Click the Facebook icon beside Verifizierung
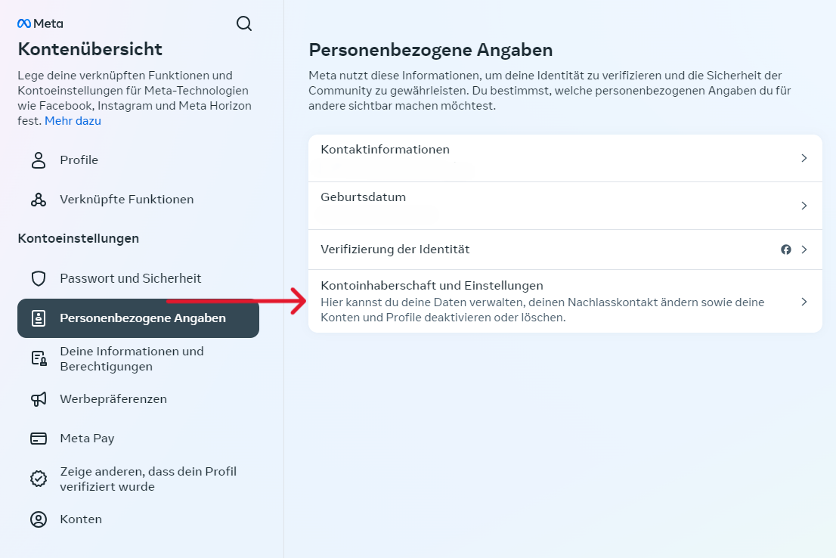Screen dimensions: 836x558 coord(786,250)
